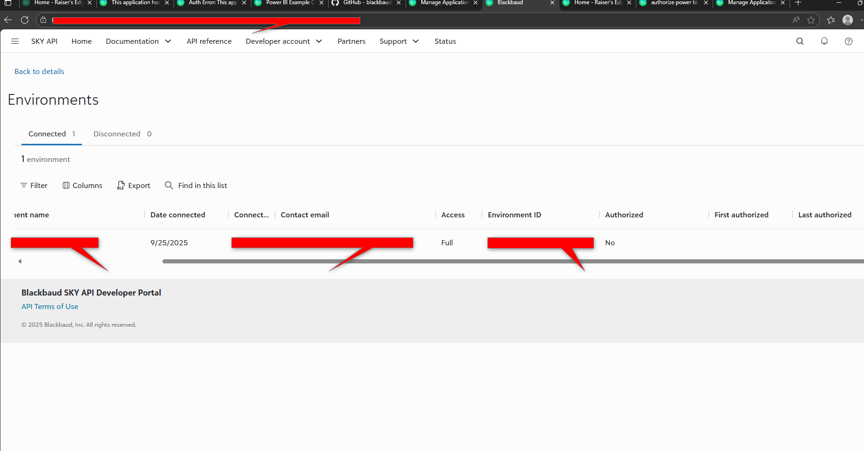
Task: Open the site search magnifier icon
Action: [800, 41]
